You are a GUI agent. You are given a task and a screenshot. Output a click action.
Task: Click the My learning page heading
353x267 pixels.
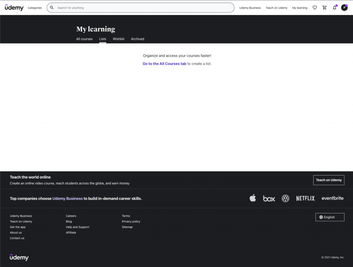point(96,29)
